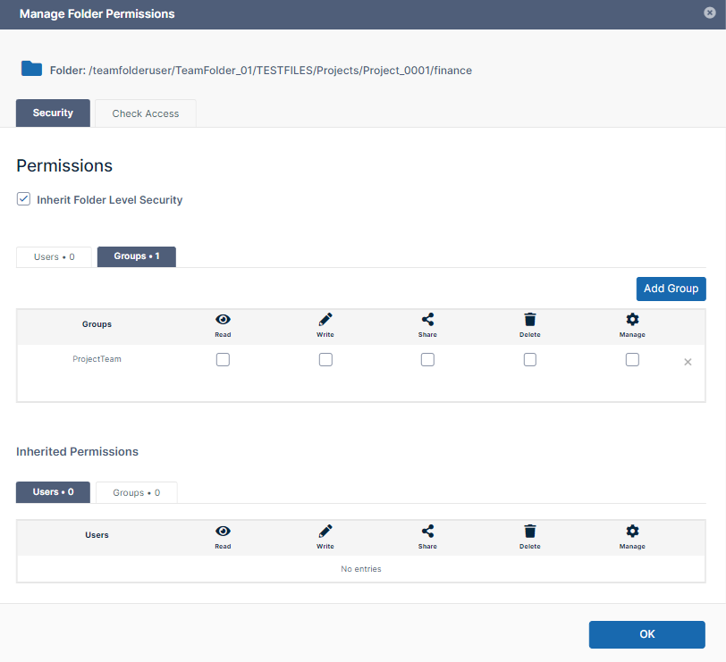Confirm with the OK button
The height and width of the screenshot is (662, 726).
pos(646,634)
